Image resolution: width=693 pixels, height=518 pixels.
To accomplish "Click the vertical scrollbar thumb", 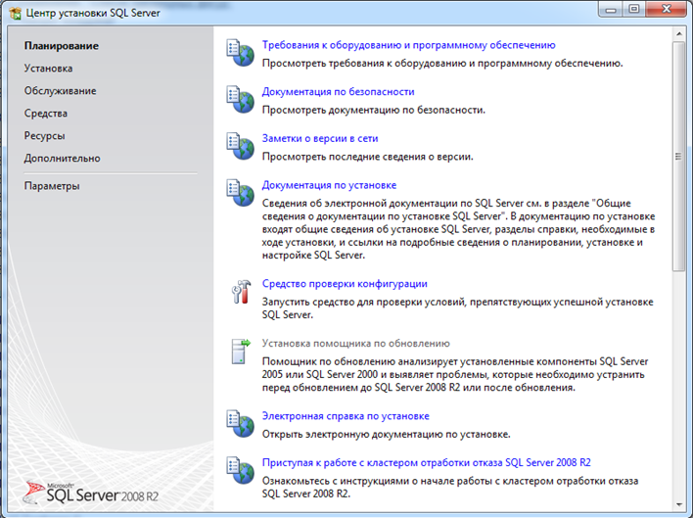I will [x=679, y=157].
